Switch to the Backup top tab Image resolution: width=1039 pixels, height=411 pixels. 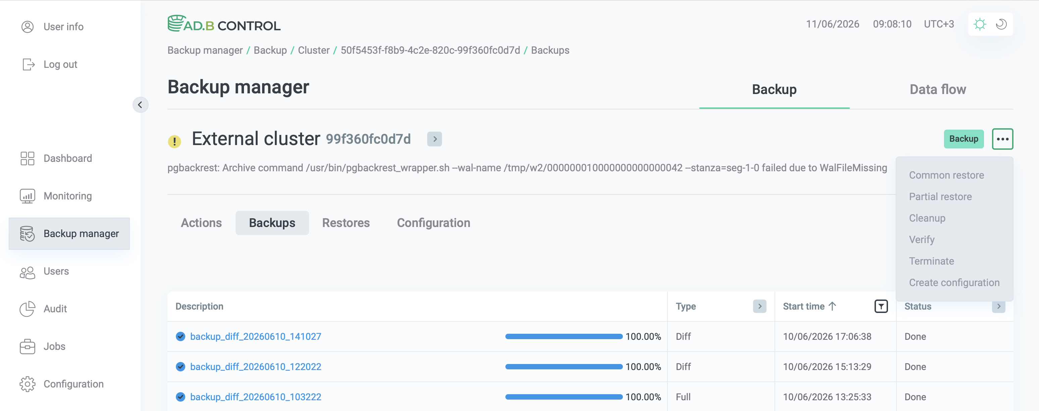click(774, 89)
